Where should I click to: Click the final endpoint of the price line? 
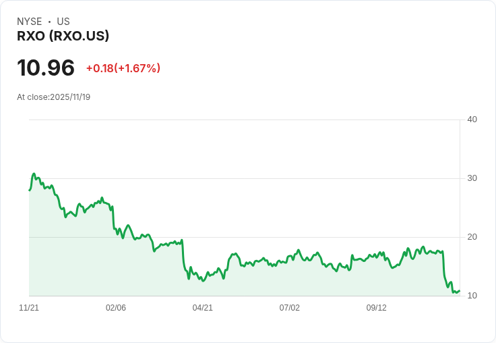click(x=459, y=291)
